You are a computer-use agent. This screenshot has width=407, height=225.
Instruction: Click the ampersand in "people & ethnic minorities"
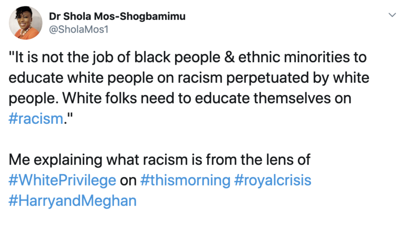pos(229,57)
